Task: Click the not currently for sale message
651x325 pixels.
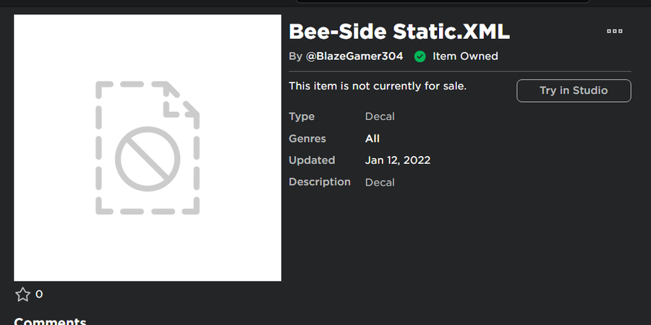Action: pos(378,86)
